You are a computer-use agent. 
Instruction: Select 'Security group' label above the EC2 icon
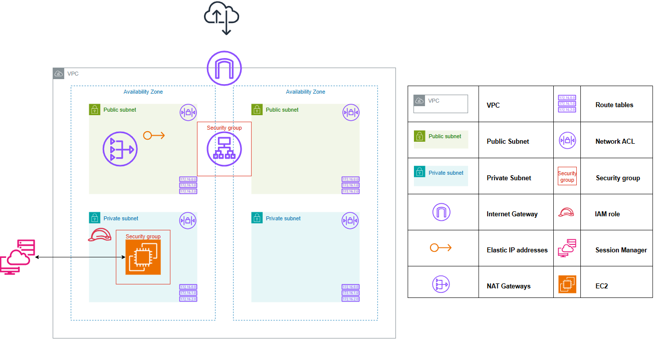point(143,236)
